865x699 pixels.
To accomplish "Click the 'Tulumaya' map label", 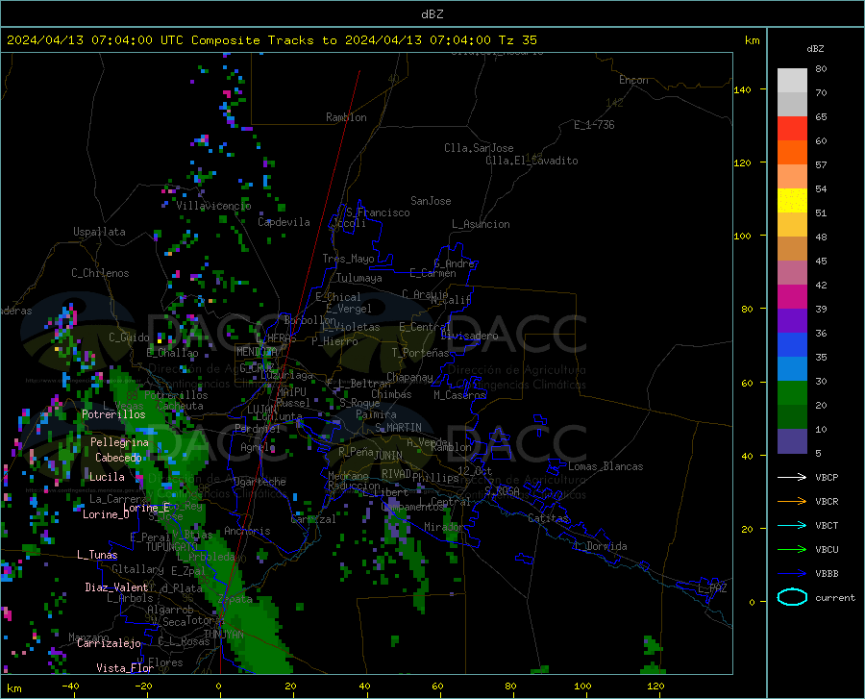I will (x=359, y=278).
